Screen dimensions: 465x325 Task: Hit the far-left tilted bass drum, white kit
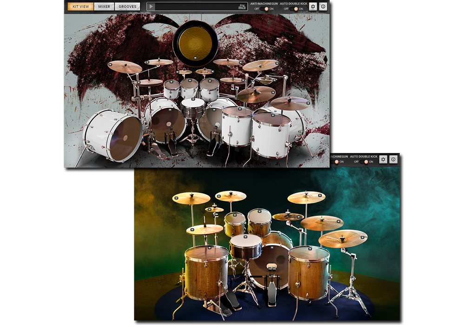coord(113,136)
